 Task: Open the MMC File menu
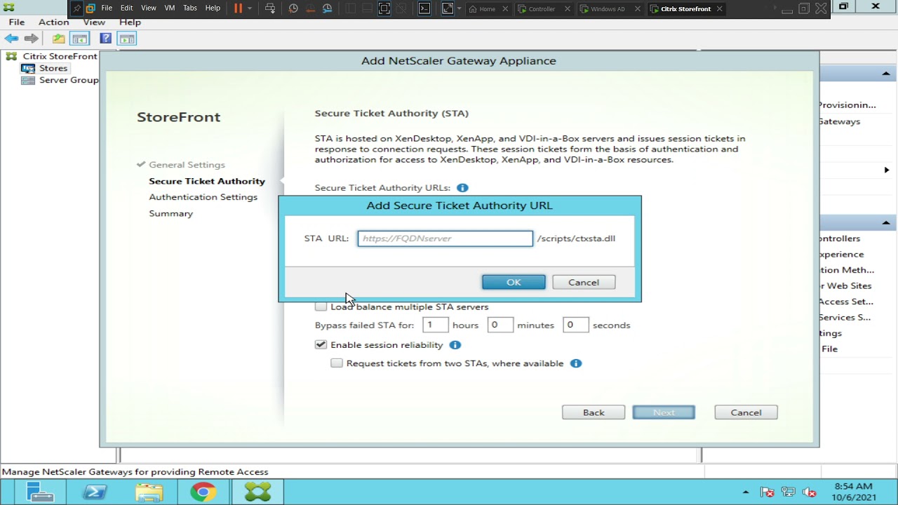point(17,22)
